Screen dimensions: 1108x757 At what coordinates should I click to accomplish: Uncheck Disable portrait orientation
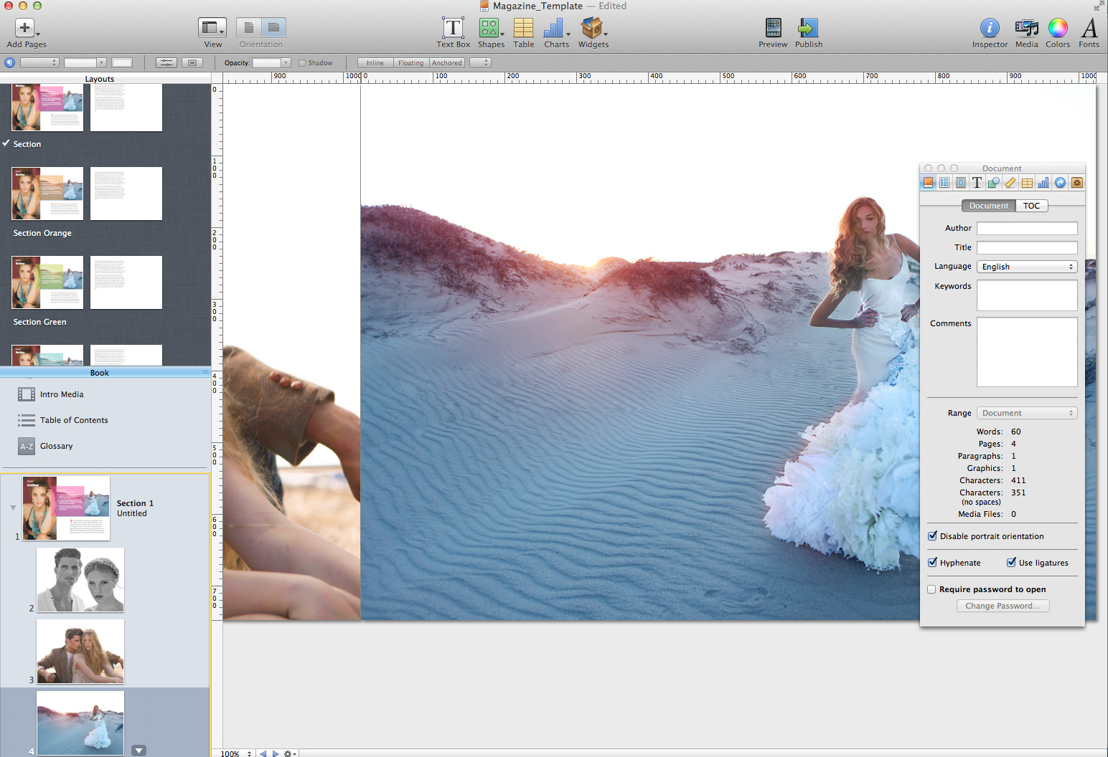(x=932, y=536)
